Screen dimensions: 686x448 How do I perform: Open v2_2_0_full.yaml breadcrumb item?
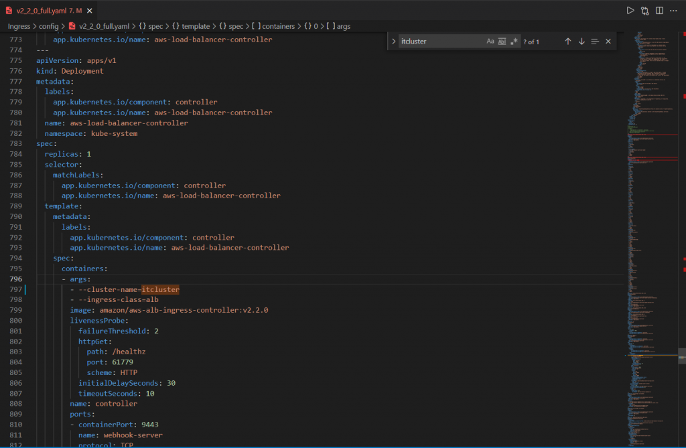(x=99, y=26)
